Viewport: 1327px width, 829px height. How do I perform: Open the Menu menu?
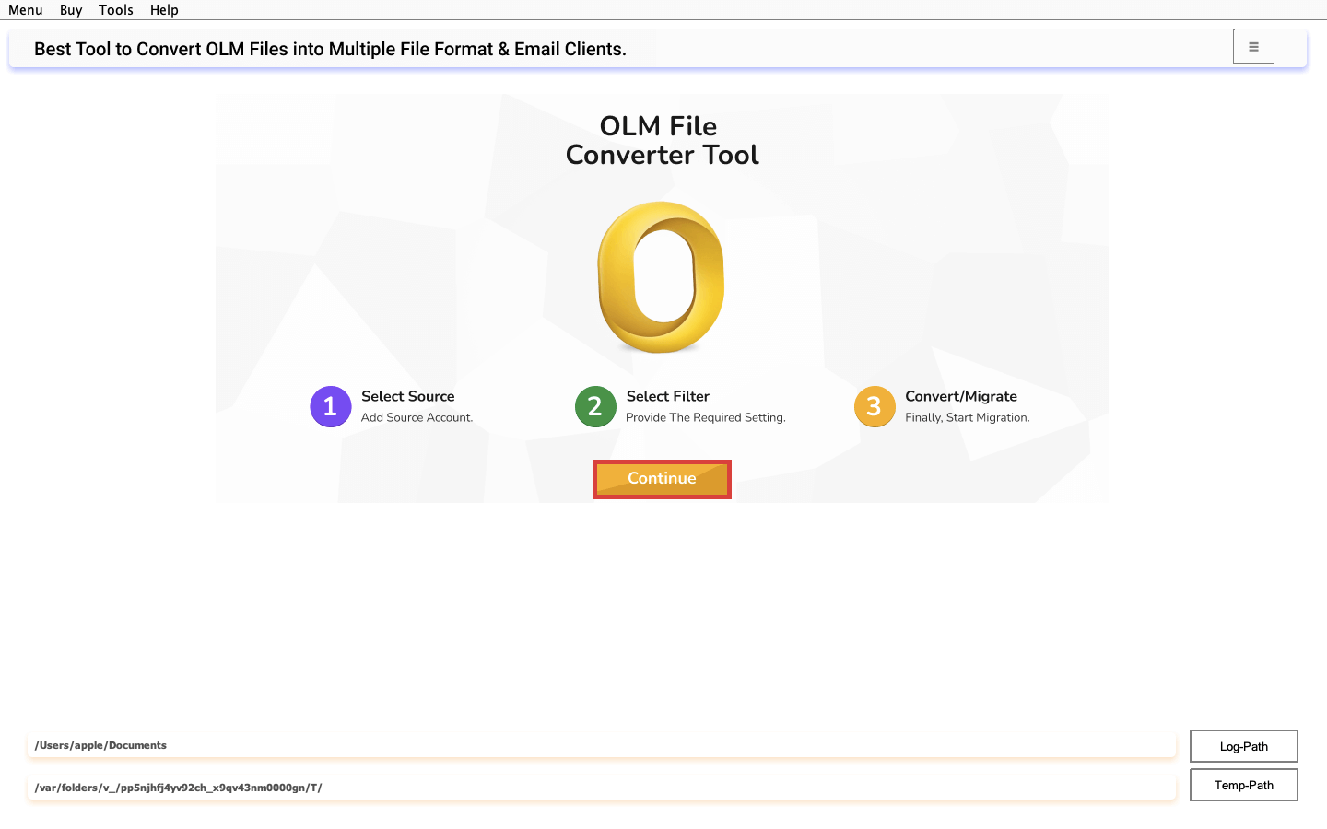point(26,10)
